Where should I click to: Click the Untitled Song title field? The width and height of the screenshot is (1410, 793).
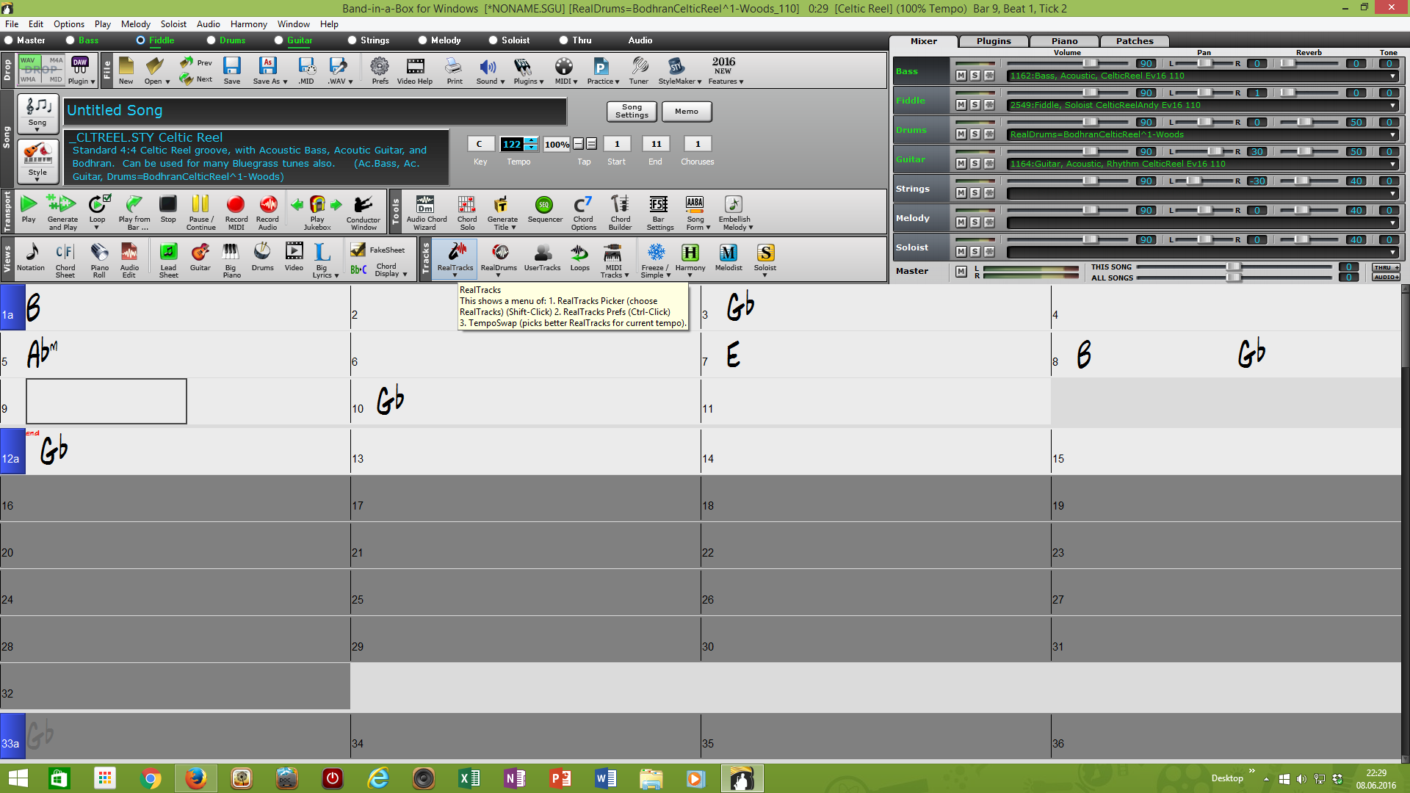pos(315,111)
